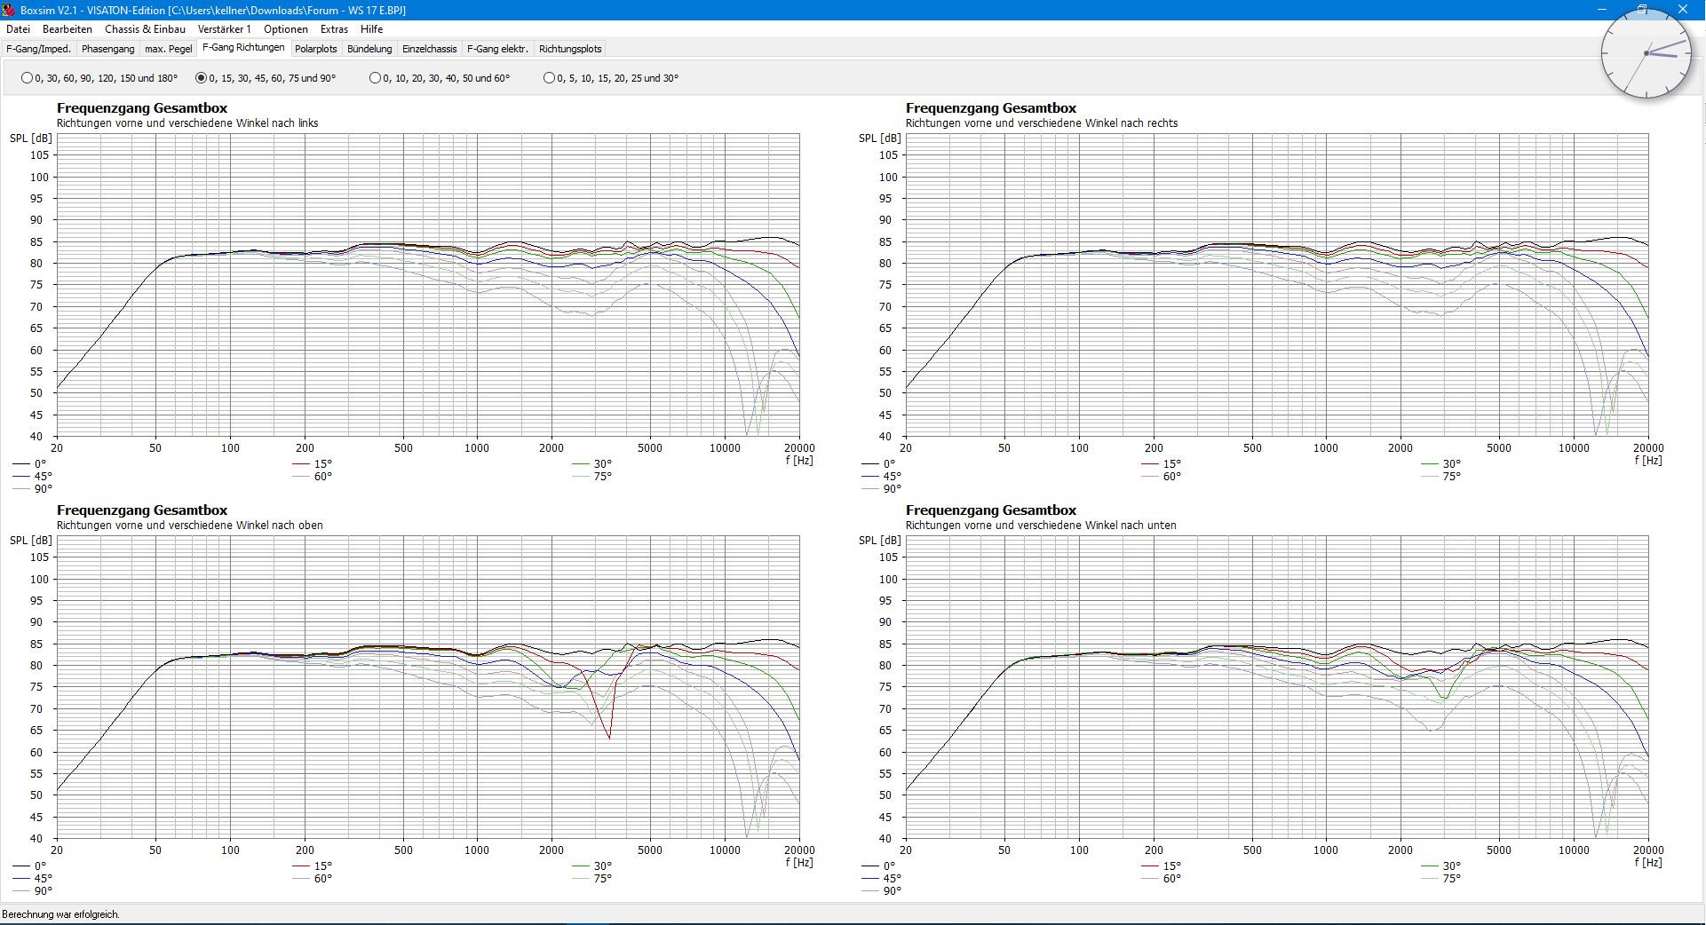Switch to the Polarplots tab

[x=315, y=49]
